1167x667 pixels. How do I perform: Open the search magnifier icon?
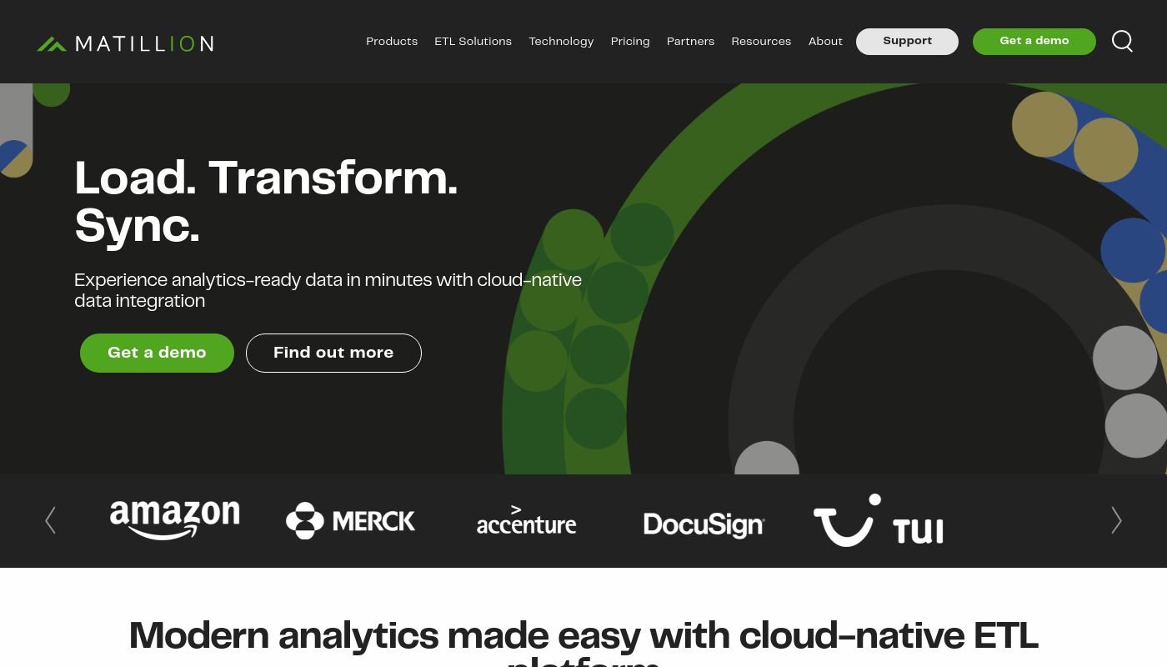1122,41
